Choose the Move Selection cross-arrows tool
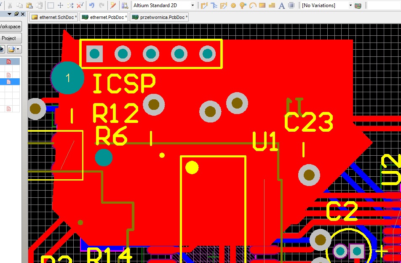 coord(60,5)
